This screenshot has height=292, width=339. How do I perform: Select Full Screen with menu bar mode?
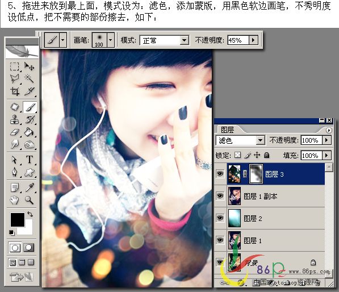click(x=22, y=262)
